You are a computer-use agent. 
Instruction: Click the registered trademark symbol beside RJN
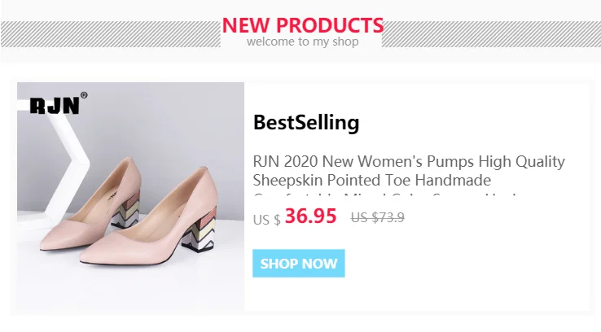[x=84, y=96]
